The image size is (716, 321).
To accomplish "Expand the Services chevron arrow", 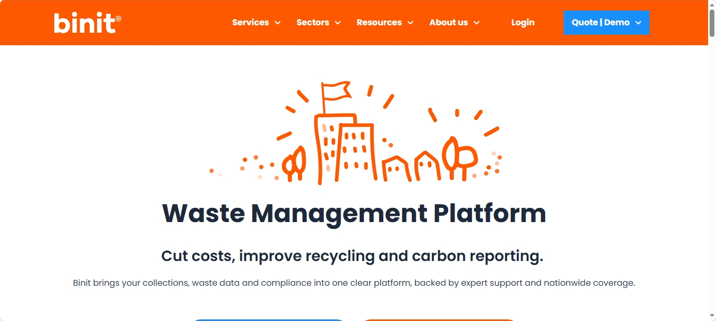I will (x=277, y=23).
